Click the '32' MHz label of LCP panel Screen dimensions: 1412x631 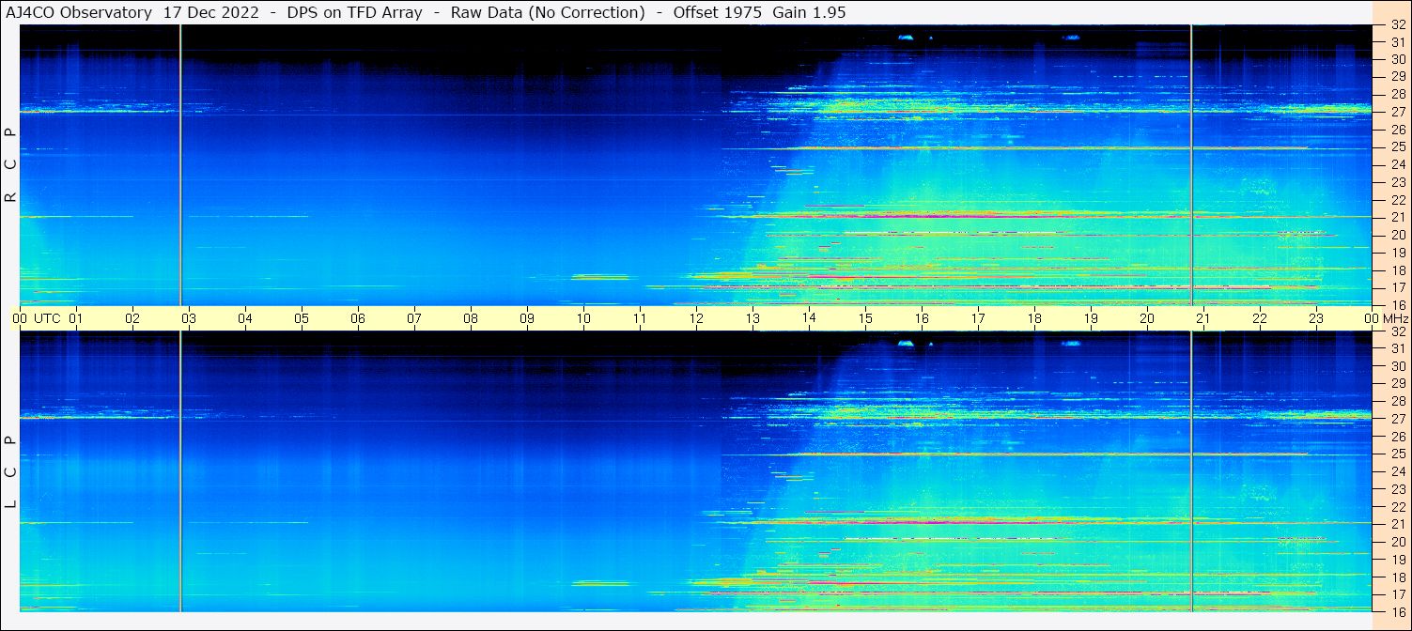(x=1397, y=331)
